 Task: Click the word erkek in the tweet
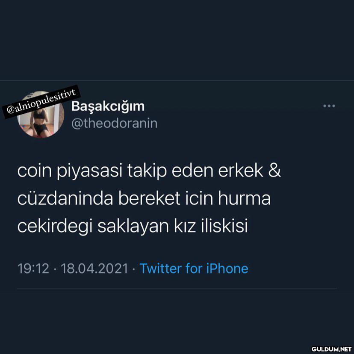pos(240,171)
